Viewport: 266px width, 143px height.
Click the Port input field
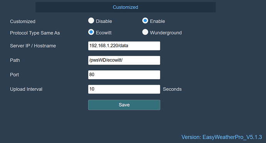tap(124, 75)
